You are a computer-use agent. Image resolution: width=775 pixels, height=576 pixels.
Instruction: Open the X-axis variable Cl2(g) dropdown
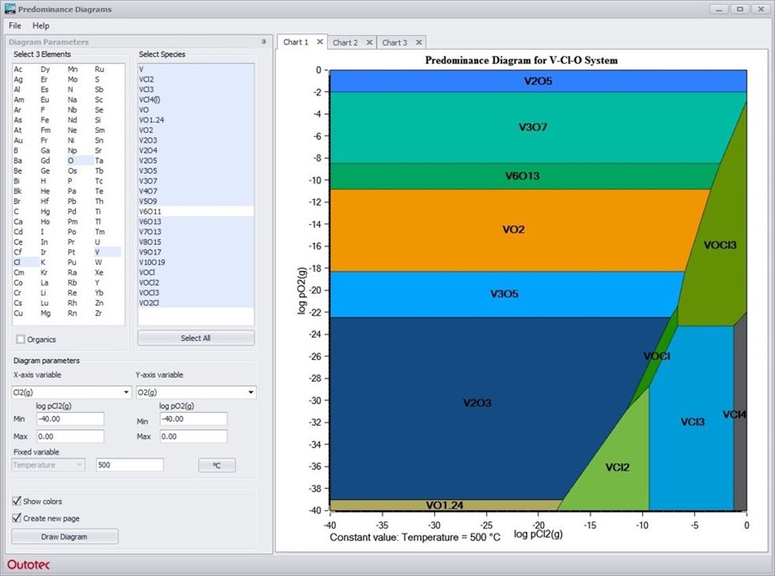(125, 392)
